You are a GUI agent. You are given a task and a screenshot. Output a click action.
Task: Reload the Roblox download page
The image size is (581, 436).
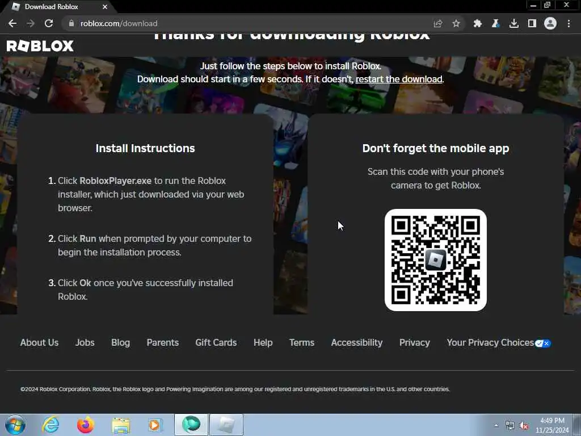(x=49, y=23)
